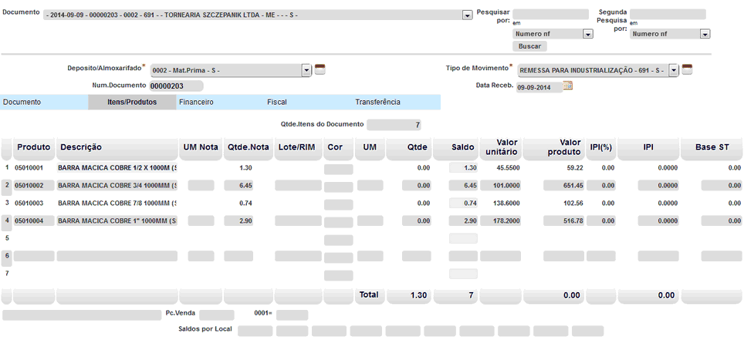
Task: Click the IPI(%) column header
Action: click(x=601, y=147)
